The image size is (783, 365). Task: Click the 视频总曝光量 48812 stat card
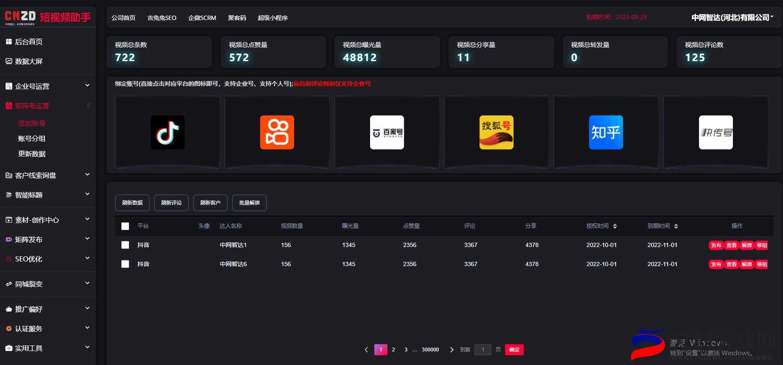[387, 52]
